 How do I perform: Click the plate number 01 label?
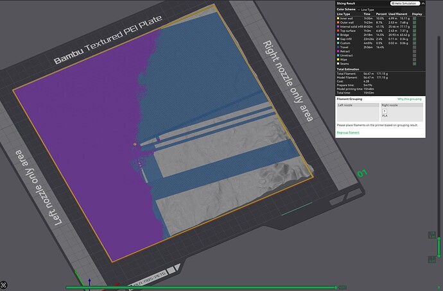(362, 173)
